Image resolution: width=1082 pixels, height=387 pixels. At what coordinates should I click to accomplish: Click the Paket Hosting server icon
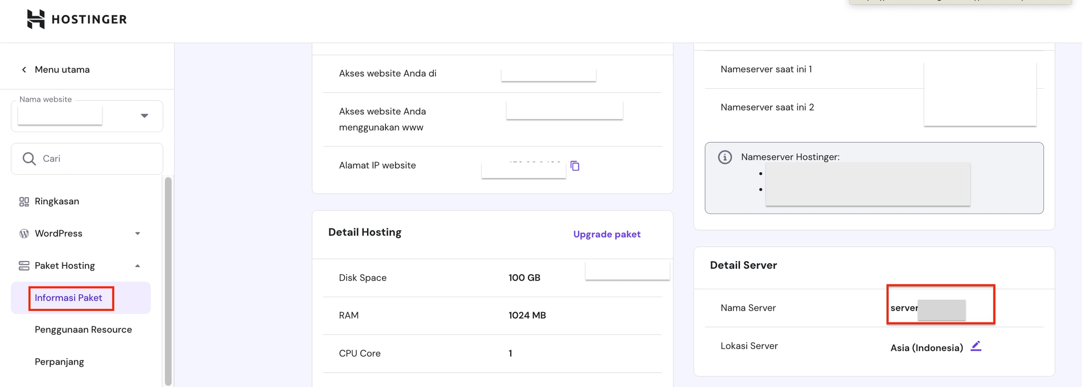click(24, 266)
